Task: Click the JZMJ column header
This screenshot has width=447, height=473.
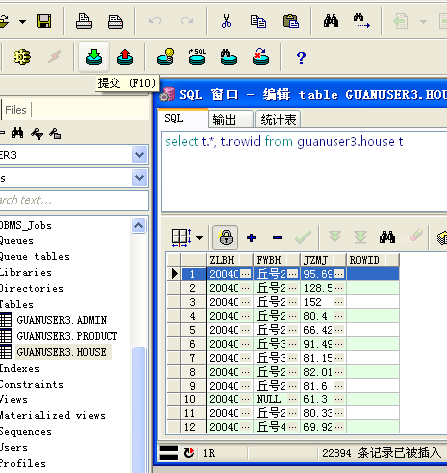Action: [324, 260]
